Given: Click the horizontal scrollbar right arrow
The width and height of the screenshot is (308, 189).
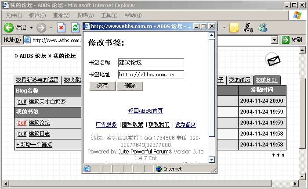Looking at the screenshot, I should pos(295,184).
